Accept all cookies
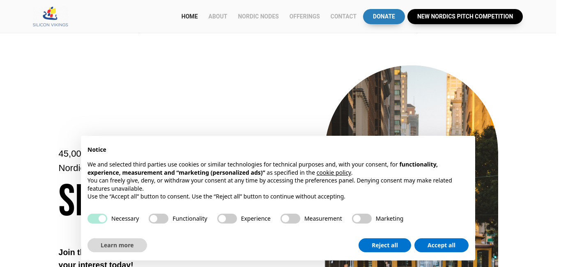Image resolution: width=561 pixels, height=267 pixels. pos(441,245)
